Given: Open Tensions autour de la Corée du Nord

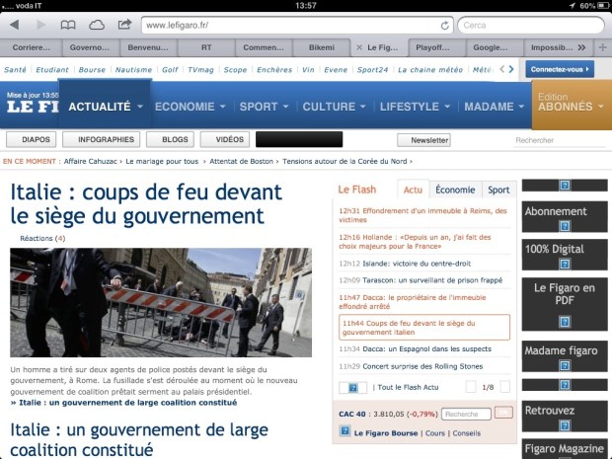Looking at the screenshot, I should coord(344,161).
